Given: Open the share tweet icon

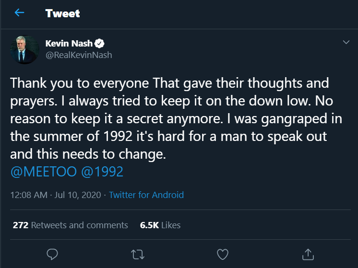Looking at the screenshot, I should tap(308, 254).
